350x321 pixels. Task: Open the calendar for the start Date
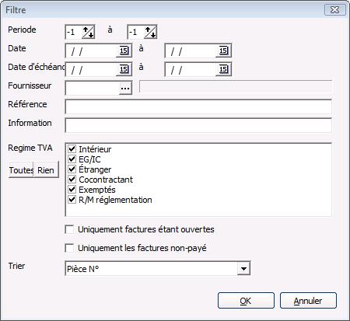pos(124,51)
